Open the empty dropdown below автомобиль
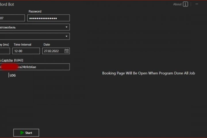The image size is (207, 138). coord(35,36)
